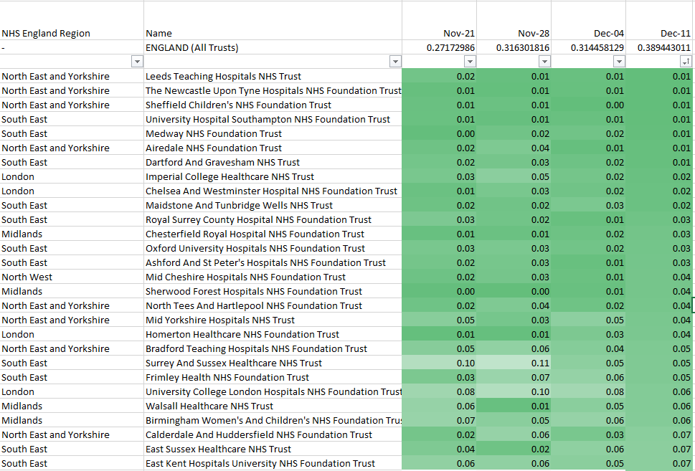Select the NHS England Region header cell
The height and width of the screenshot is (471, 695).
click(x=72, y=20)
